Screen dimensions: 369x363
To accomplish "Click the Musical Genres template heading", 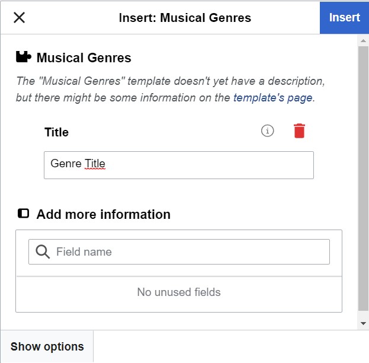I will 84,58.
